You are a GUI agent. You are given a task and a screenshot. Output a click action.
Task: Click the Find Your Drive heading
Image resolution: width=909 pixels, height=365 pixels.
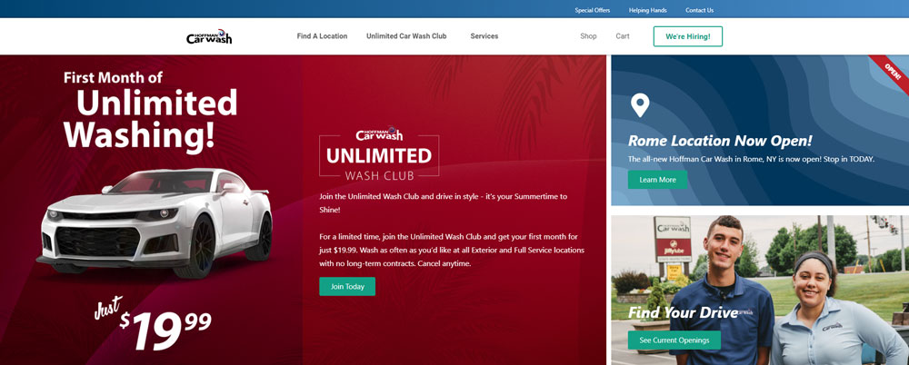pyautogui.click(x=684, y=313)
